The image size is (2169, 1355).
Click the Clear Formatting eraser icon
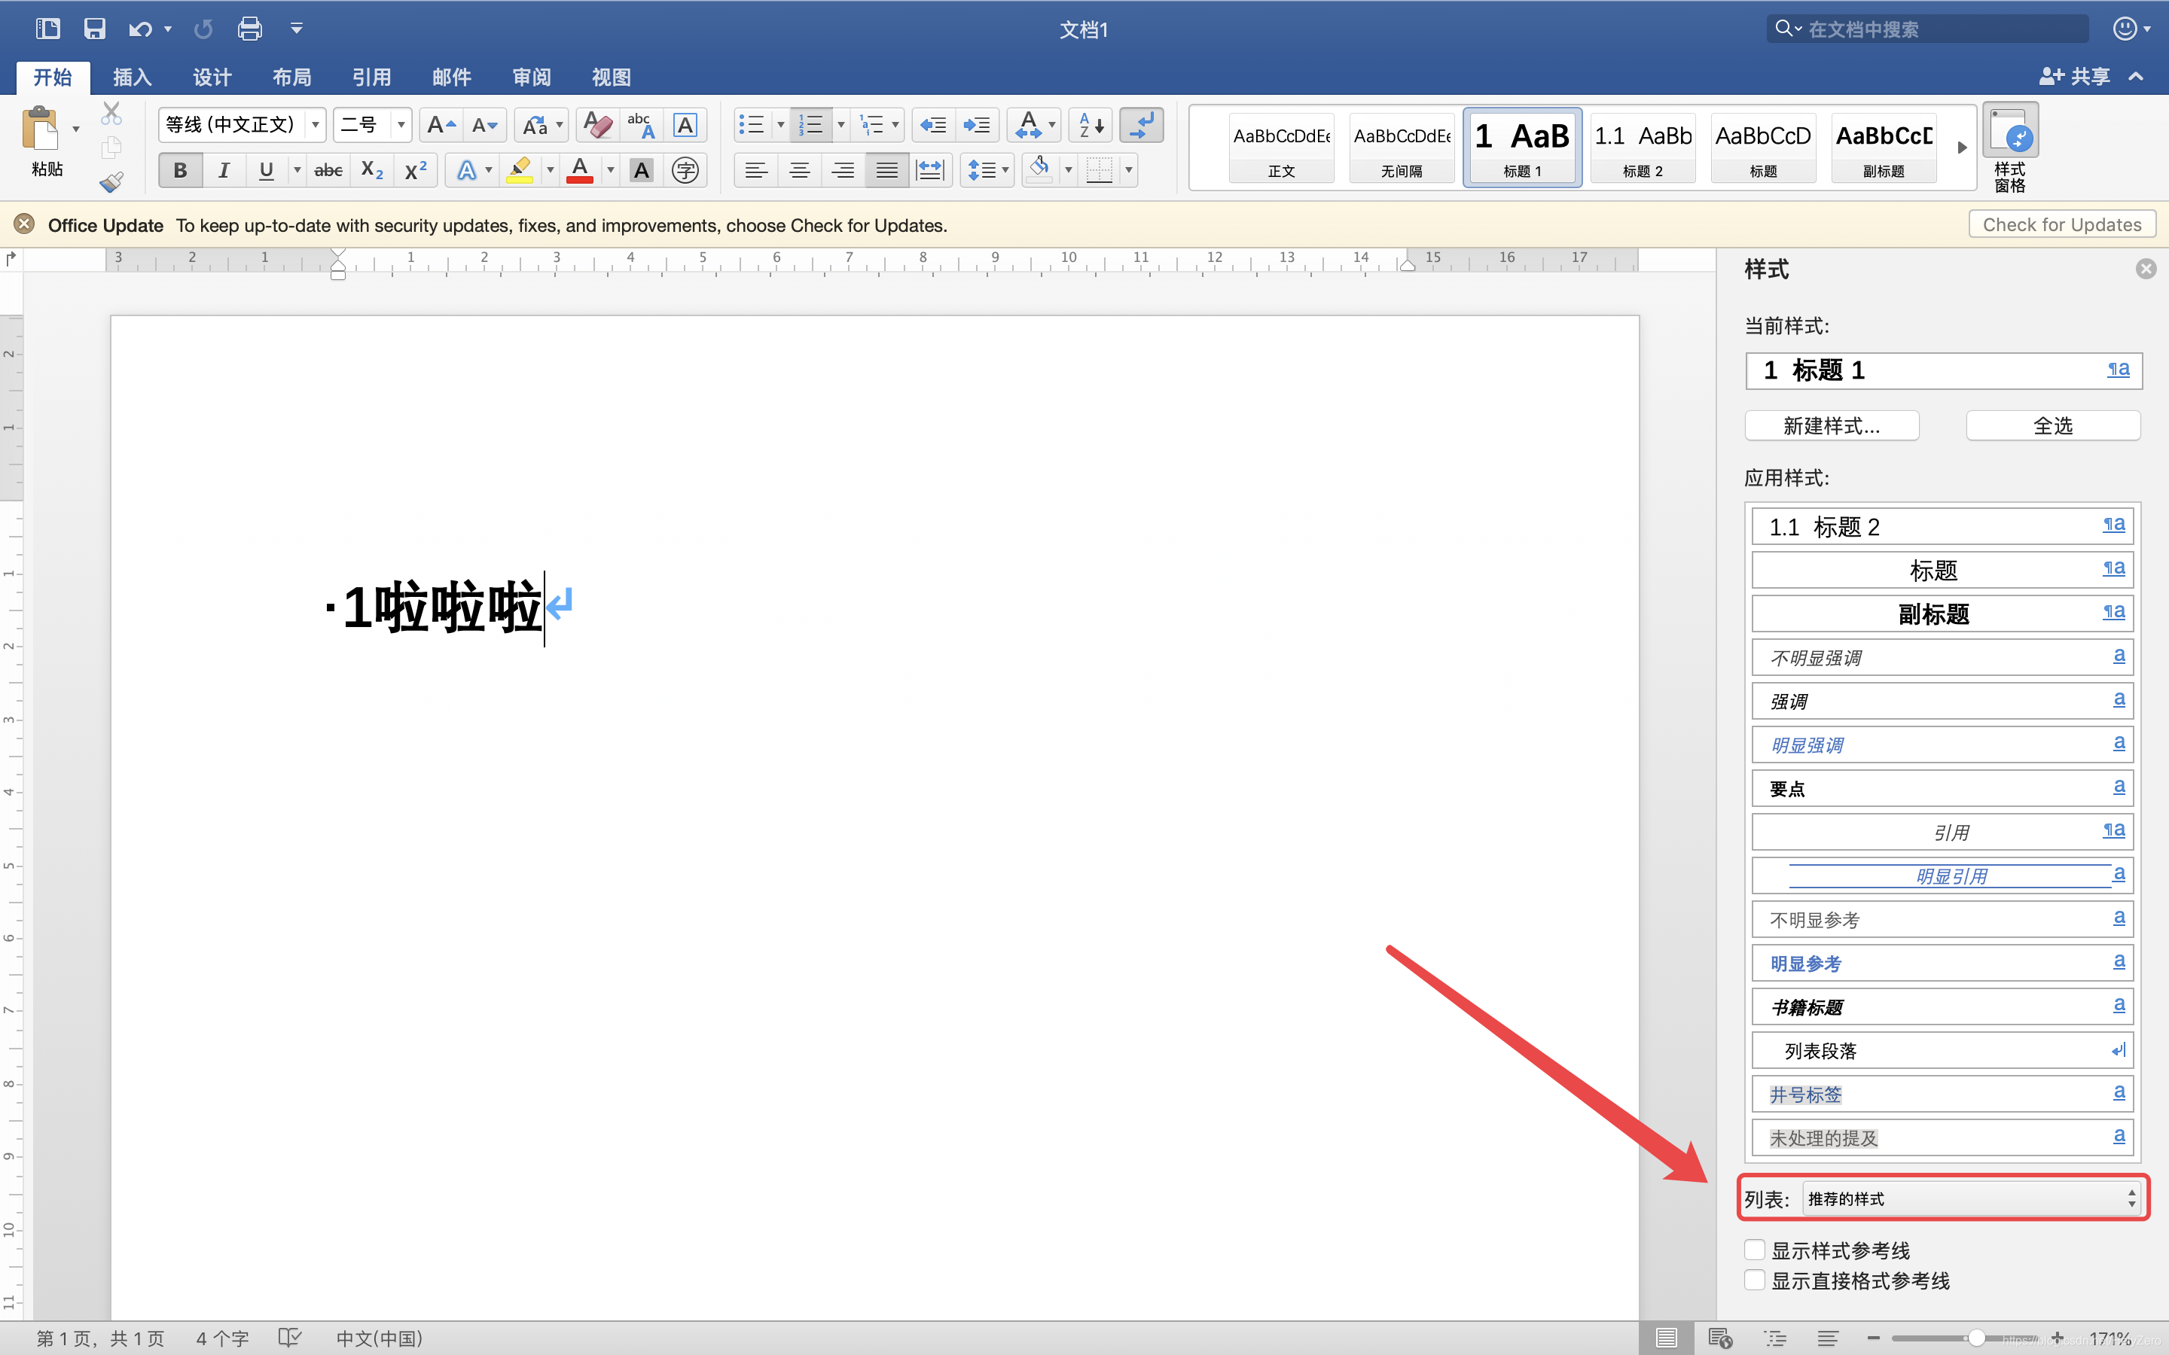tap(597, 124)
